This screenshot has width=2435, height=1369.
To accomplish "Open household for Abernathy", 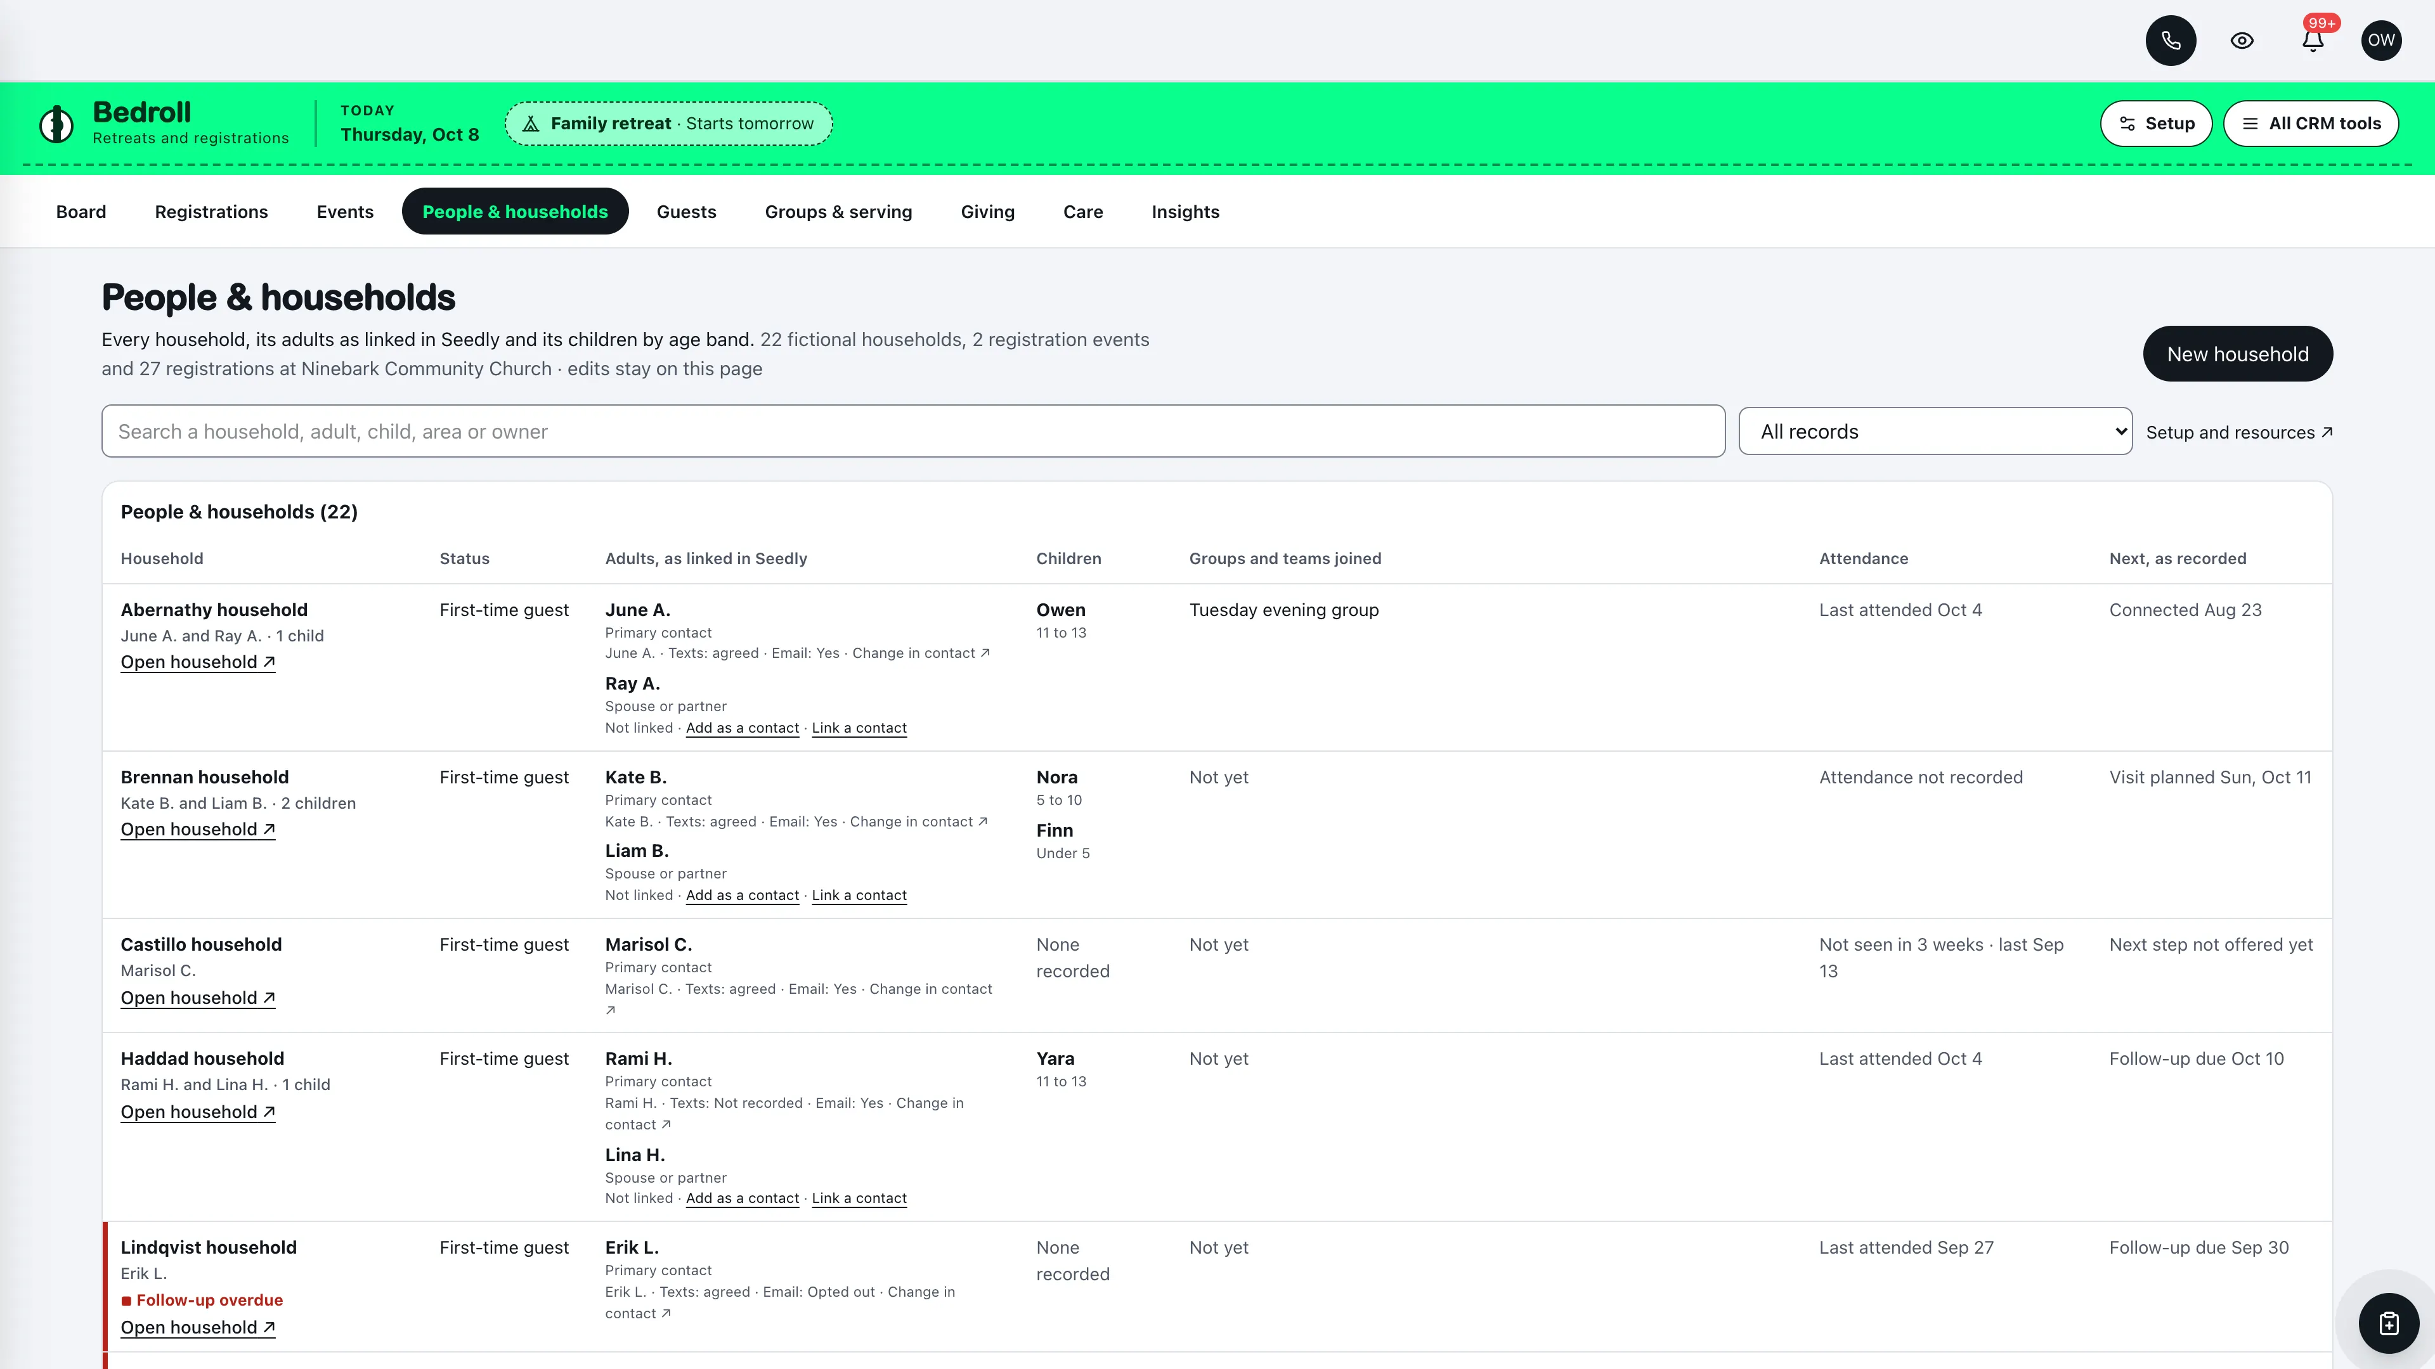I will 198,662.
